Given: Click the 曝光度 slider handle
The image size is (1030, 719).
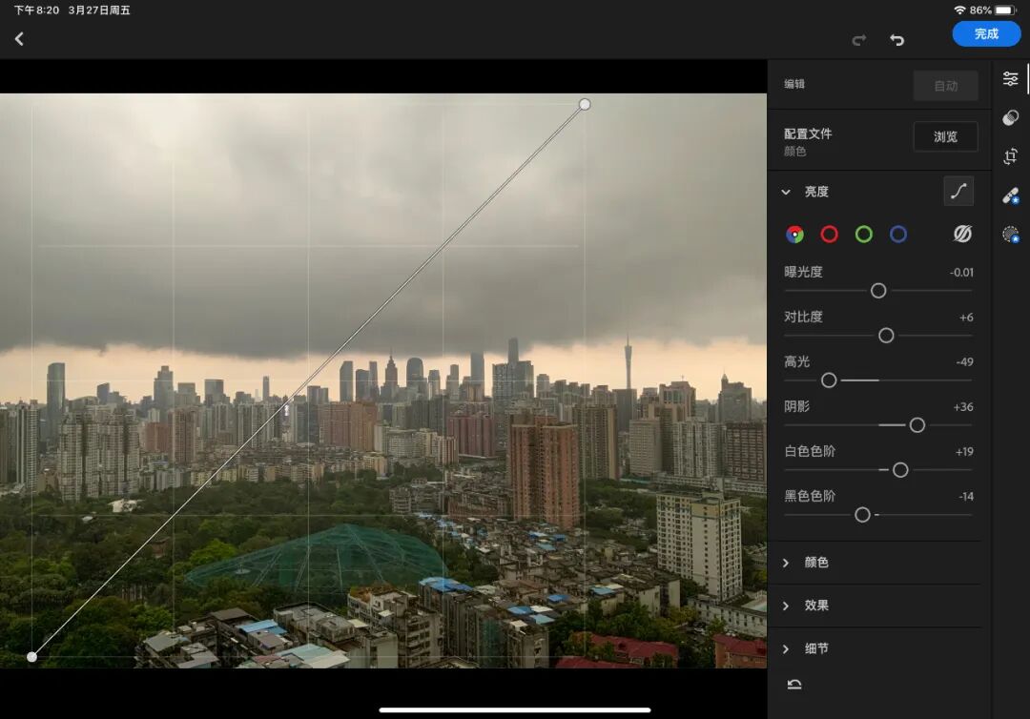Looking at the screenshot, I should tap(878, 291).
